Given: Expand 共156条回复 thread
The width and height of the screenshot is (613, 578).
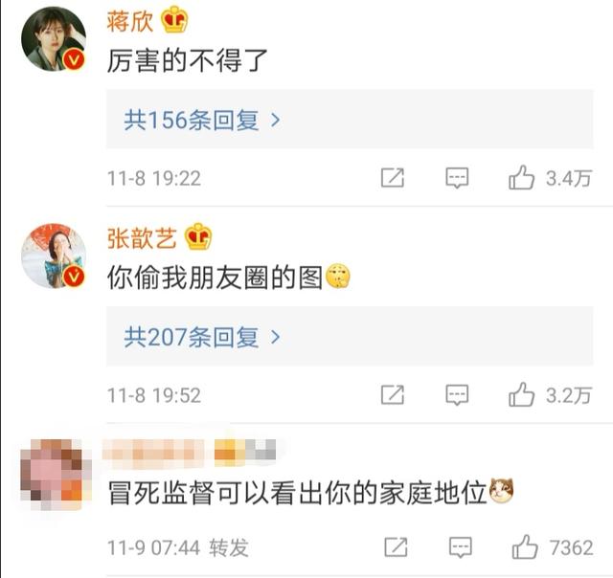Looking at the screenshot, I should click(350, 119).
